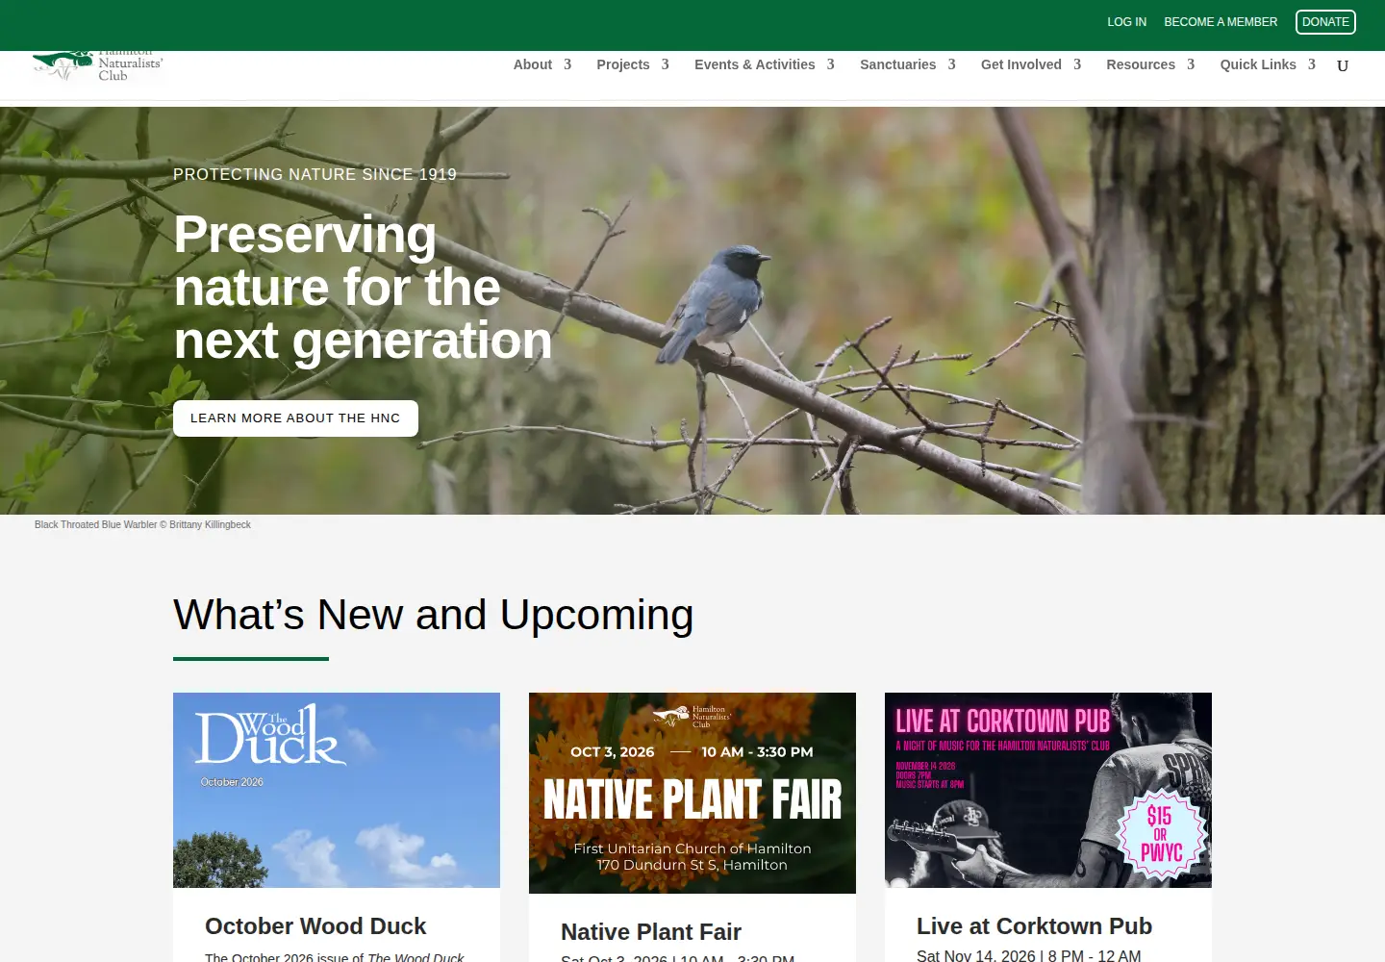Open the Live at Corktown Pub title link
Screen dimensions: 1385x962
(1034, 926)
